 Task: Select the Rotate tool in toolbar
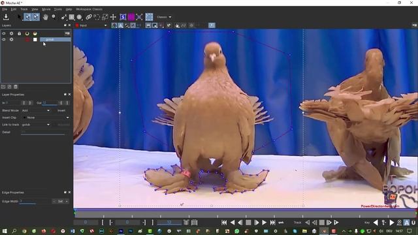pyautogui.click(x=97, y=17)
